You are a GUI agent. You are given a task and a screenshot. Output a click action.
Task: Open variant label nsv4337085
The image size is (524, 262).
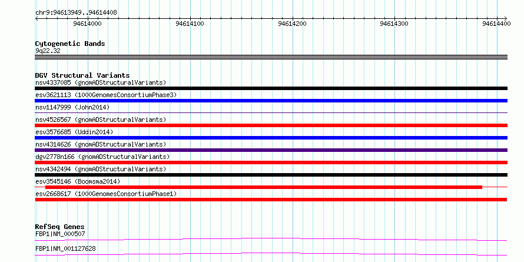click(x=101, y=82)
